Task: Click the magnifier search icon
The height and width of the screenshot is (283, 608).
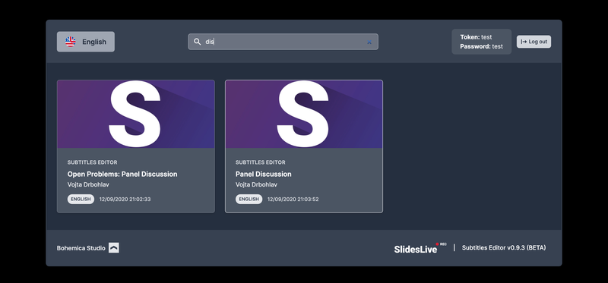Action: click(198, 42)
